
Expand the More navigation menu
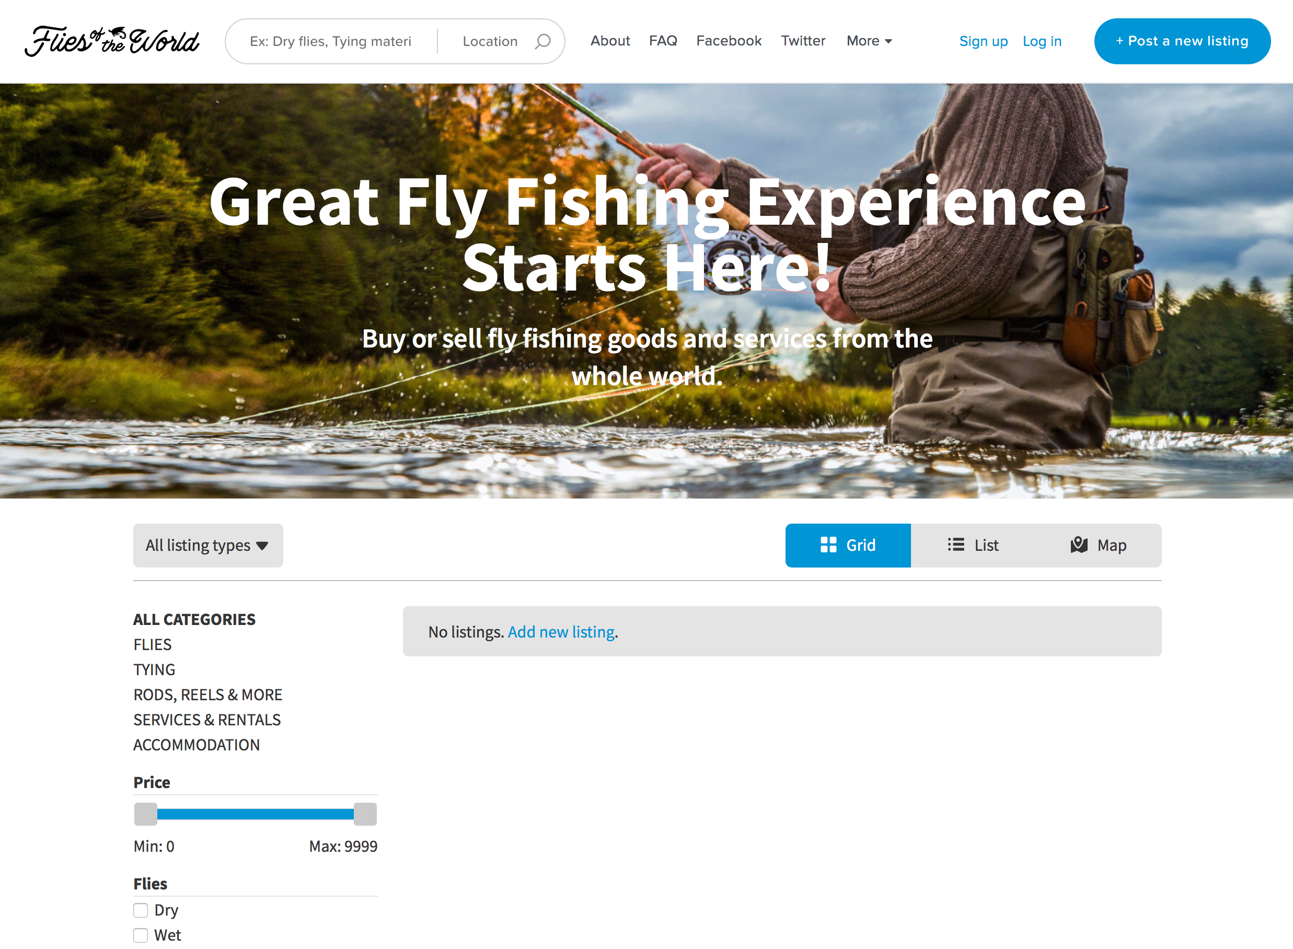click(869, 41)
